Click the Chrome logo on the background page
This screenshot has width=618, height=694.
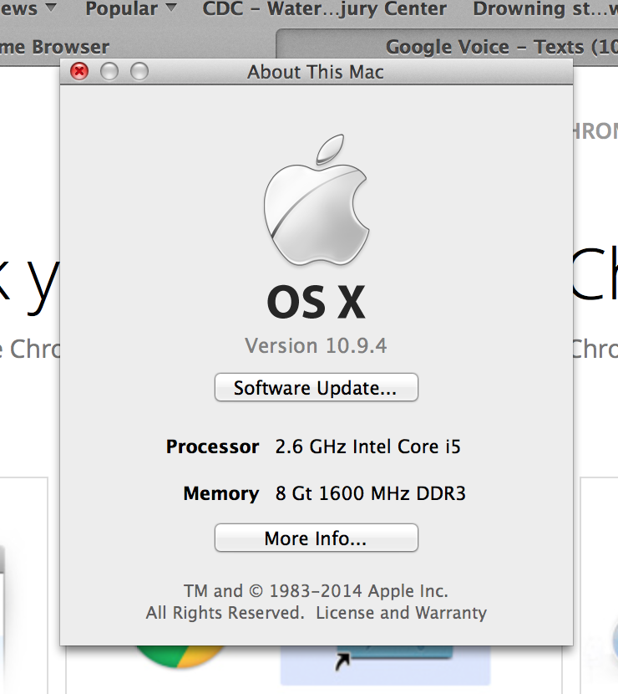[180, 656]
